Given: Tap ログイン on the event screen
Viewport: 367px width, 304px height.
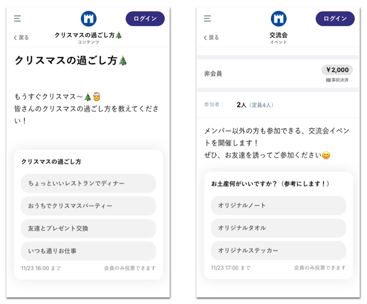Looking at the screenshot, I should 335,19.
